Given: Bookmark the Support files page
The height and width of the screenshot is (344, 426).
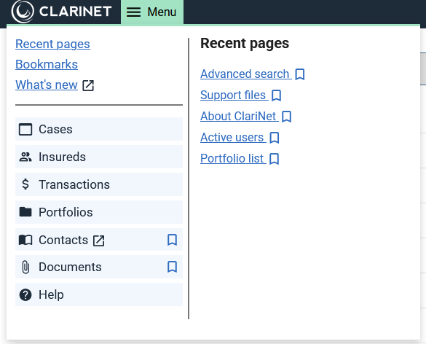Looking at the screenshot, I should (x=277, y=95).
